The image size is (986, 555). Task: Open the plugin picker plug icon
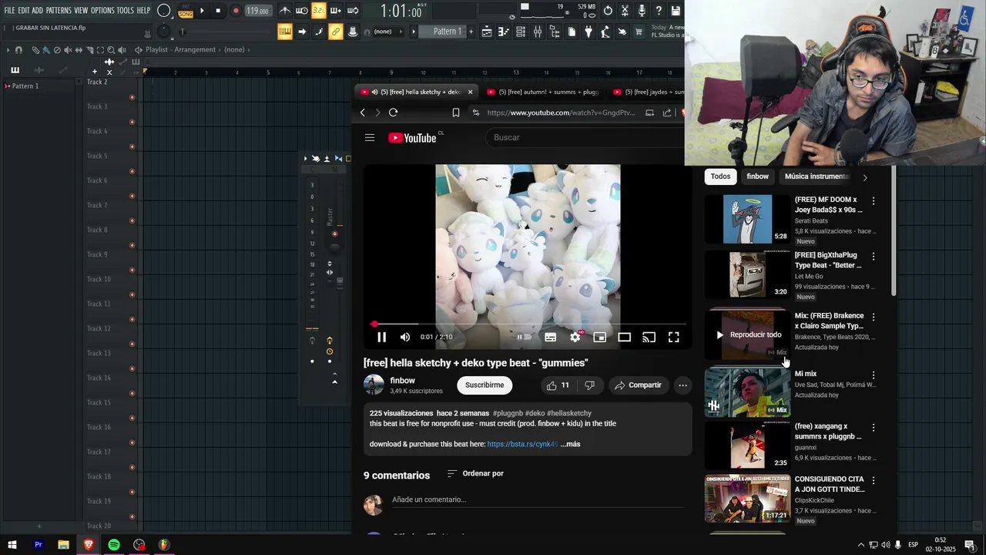[588, 32]
